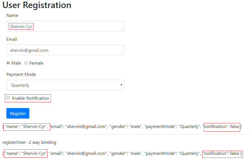Click the Female option label text

(x=36, y=63)
